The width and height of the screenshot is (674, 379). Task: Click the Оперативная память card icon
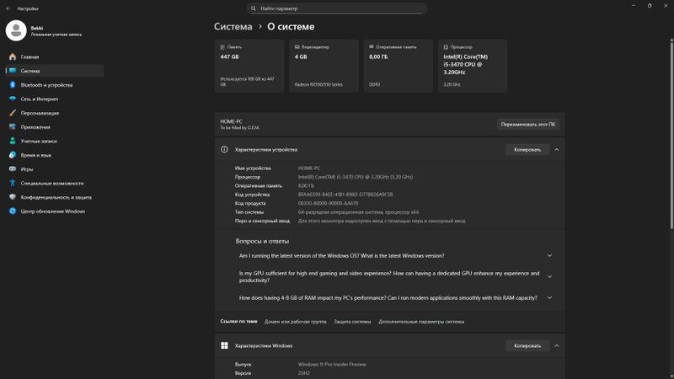tap(372, 47)
